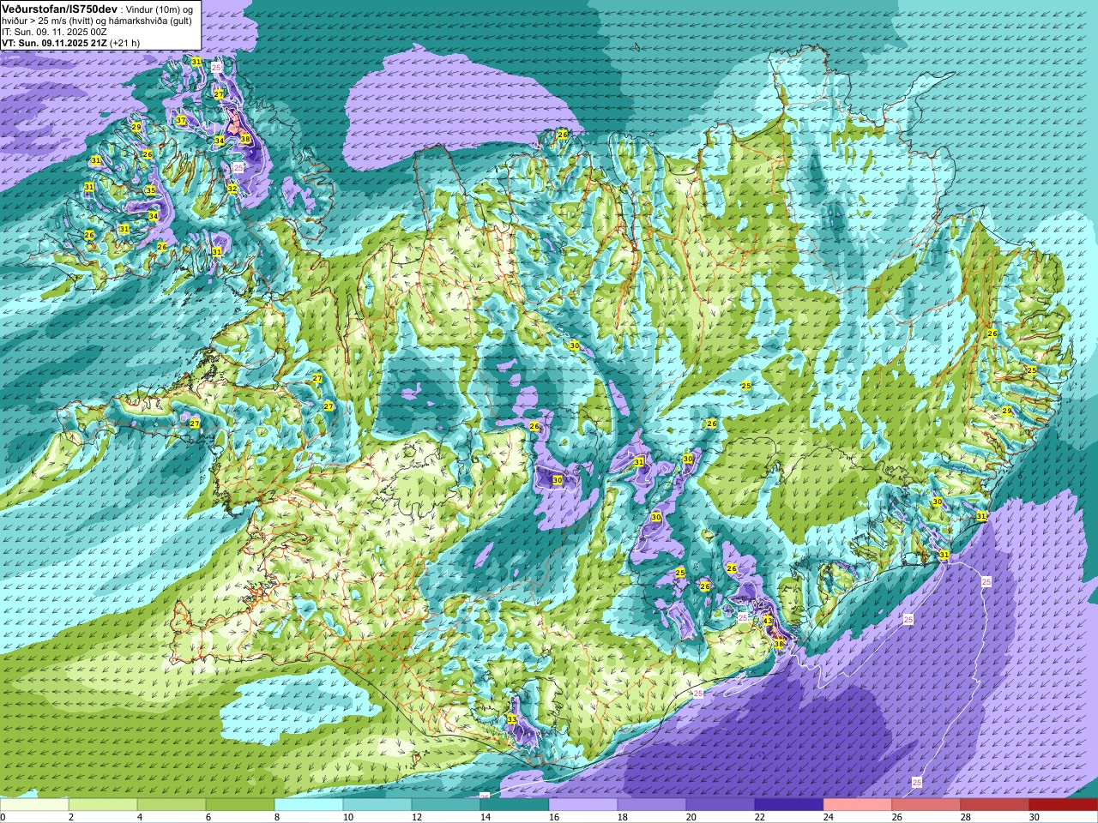Image resolution: width=1098 pixels, height=823 pixels.
Task: Click the yellow gust label '35'
Action: click(150, 190)
